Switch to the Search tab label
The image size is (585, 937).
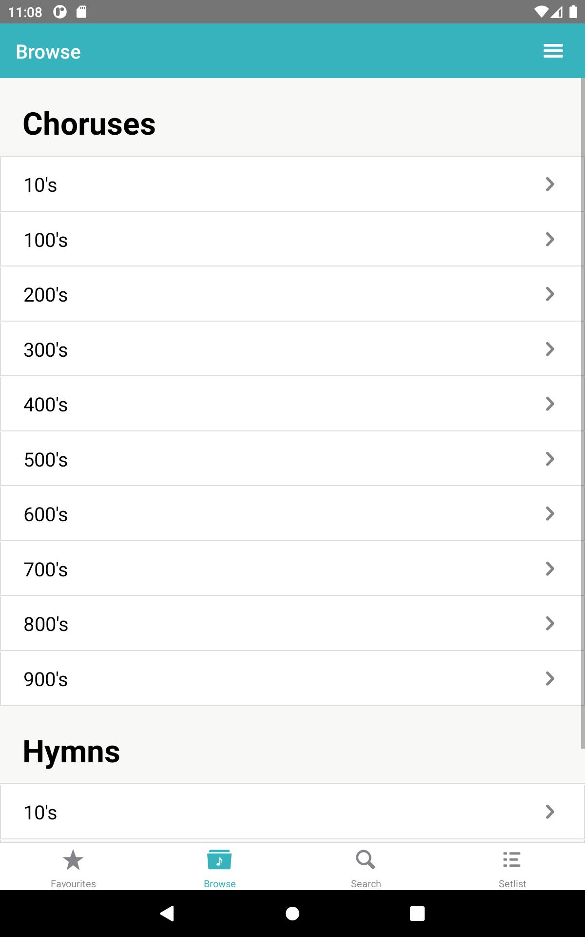point(366,884)
